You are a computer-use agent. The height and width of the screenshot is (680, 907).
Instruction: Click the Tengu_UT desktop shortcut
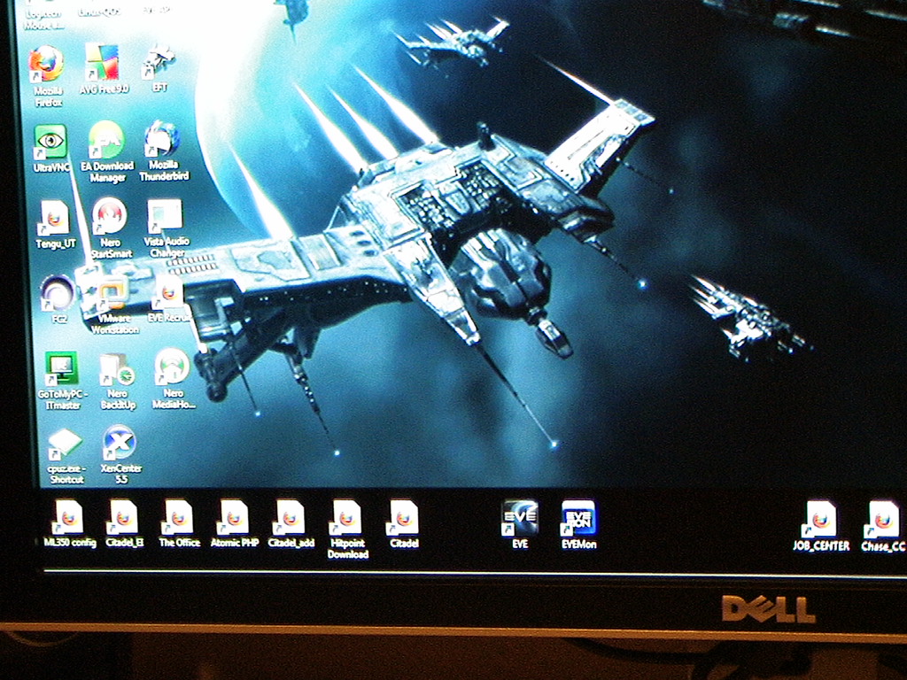click(x=55, y=225)
